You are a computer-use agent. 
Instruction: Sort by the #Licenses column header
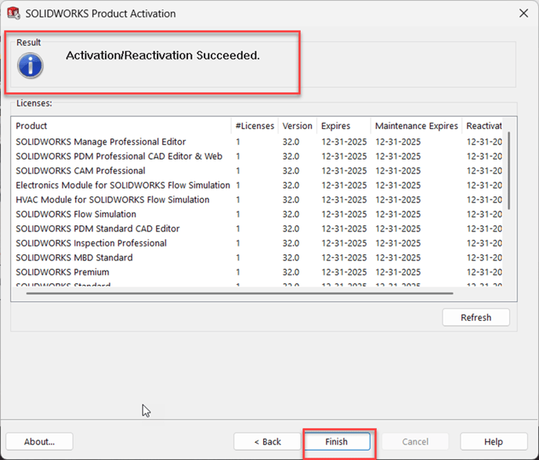(x=255, y=126)
